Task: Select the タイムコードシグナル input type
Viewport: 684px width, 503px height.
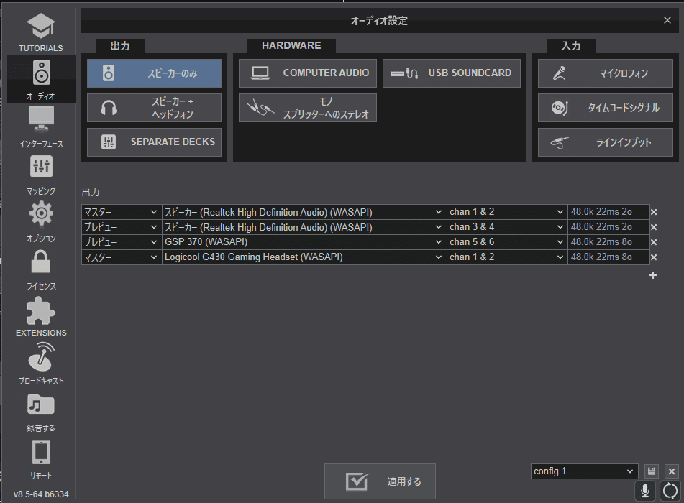Action: [x=605, y=108]
